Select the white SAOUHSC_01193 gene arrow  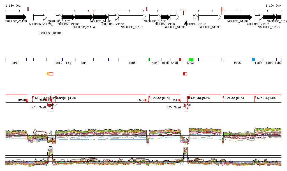[210, 17]
